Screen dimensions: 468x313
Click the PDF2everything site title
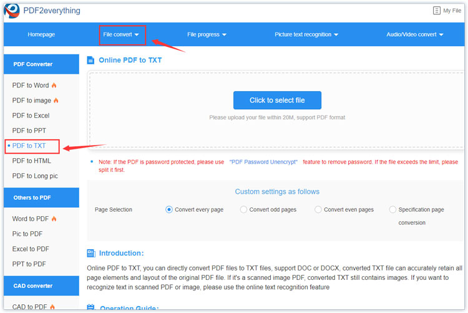pos(52,11)
